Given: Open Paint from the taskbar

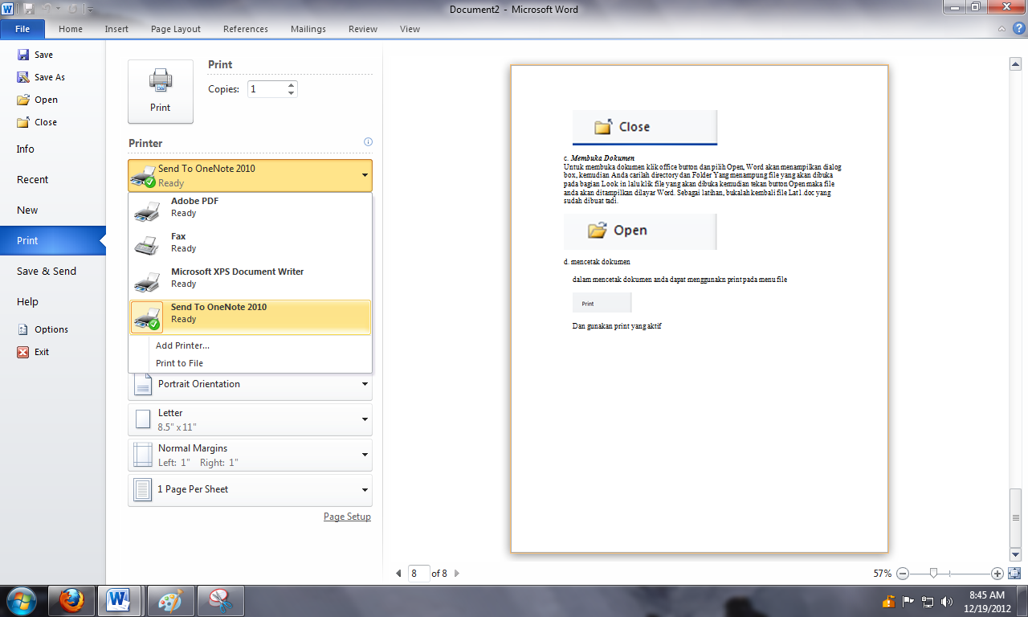Looking at the screenshot, I should click(169, 600).
